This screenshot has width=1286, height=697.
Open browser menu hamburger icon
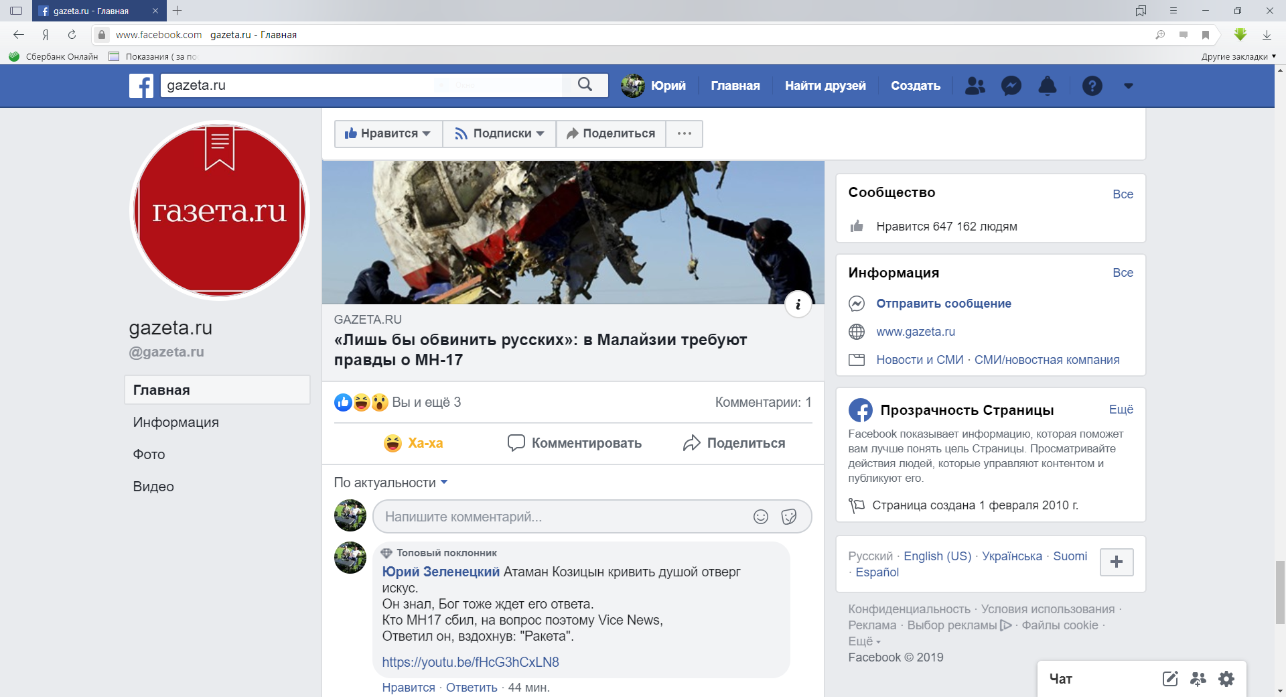[1173, 11]
